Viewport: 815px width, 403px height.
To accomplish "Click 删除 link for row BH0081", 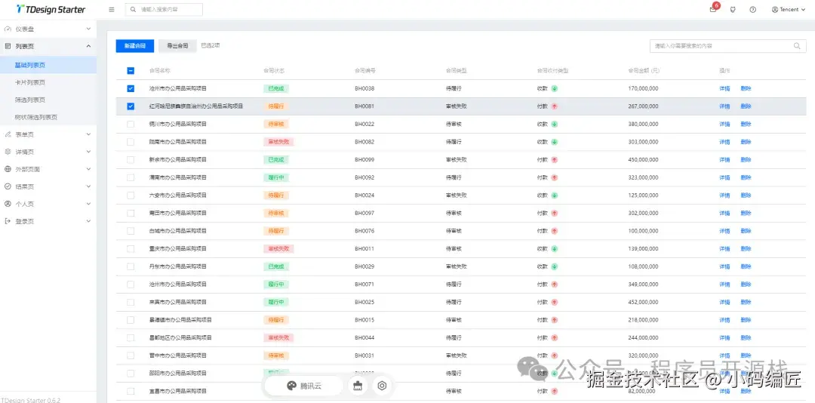I will click(x=746, y=106).
